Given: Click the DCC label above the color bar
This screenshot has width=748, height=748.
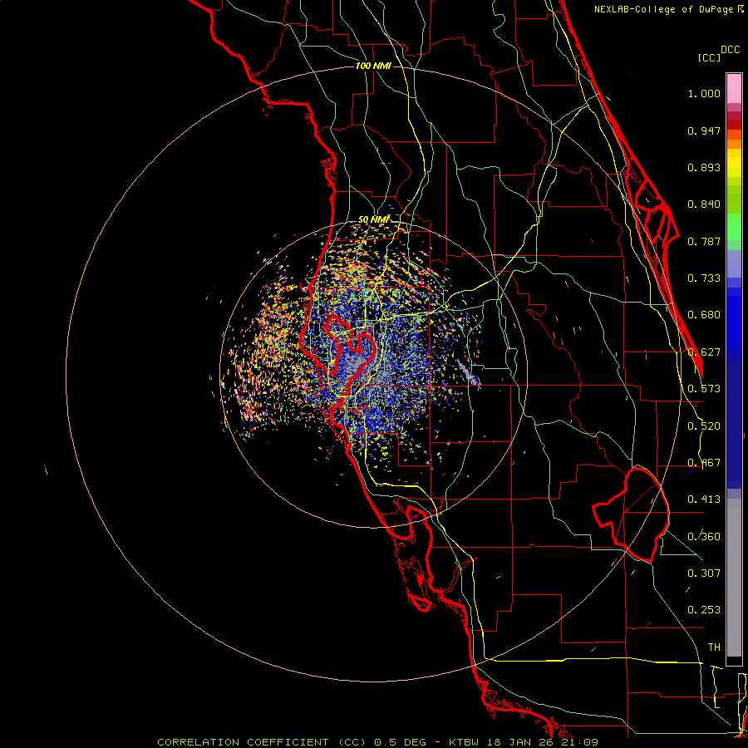Looking at the screenshot, I should point(731,50).
